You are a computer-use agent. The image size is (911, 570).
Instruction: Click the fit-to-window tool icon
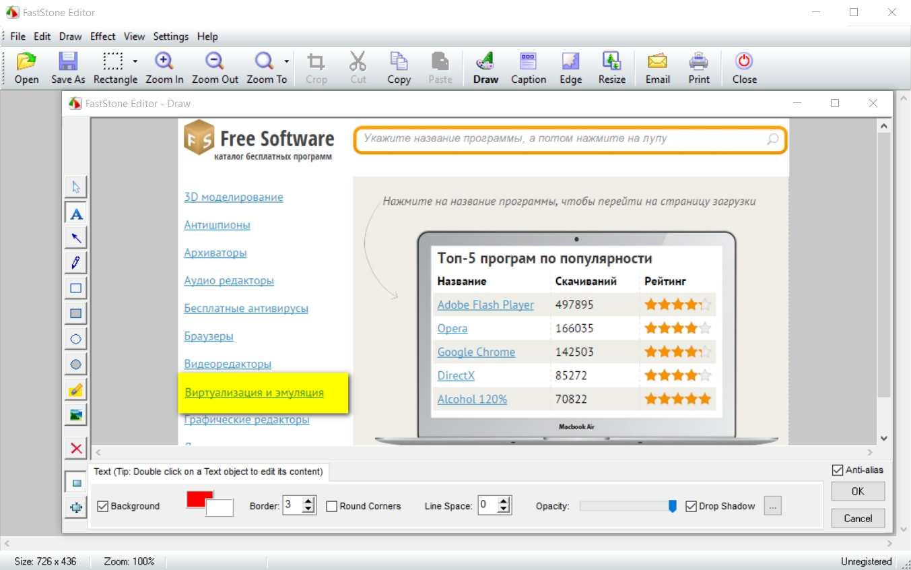(76, 507)
